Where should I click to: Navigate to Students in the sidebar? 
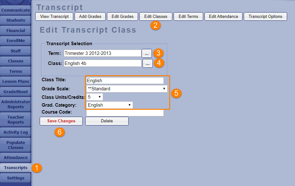16,20
